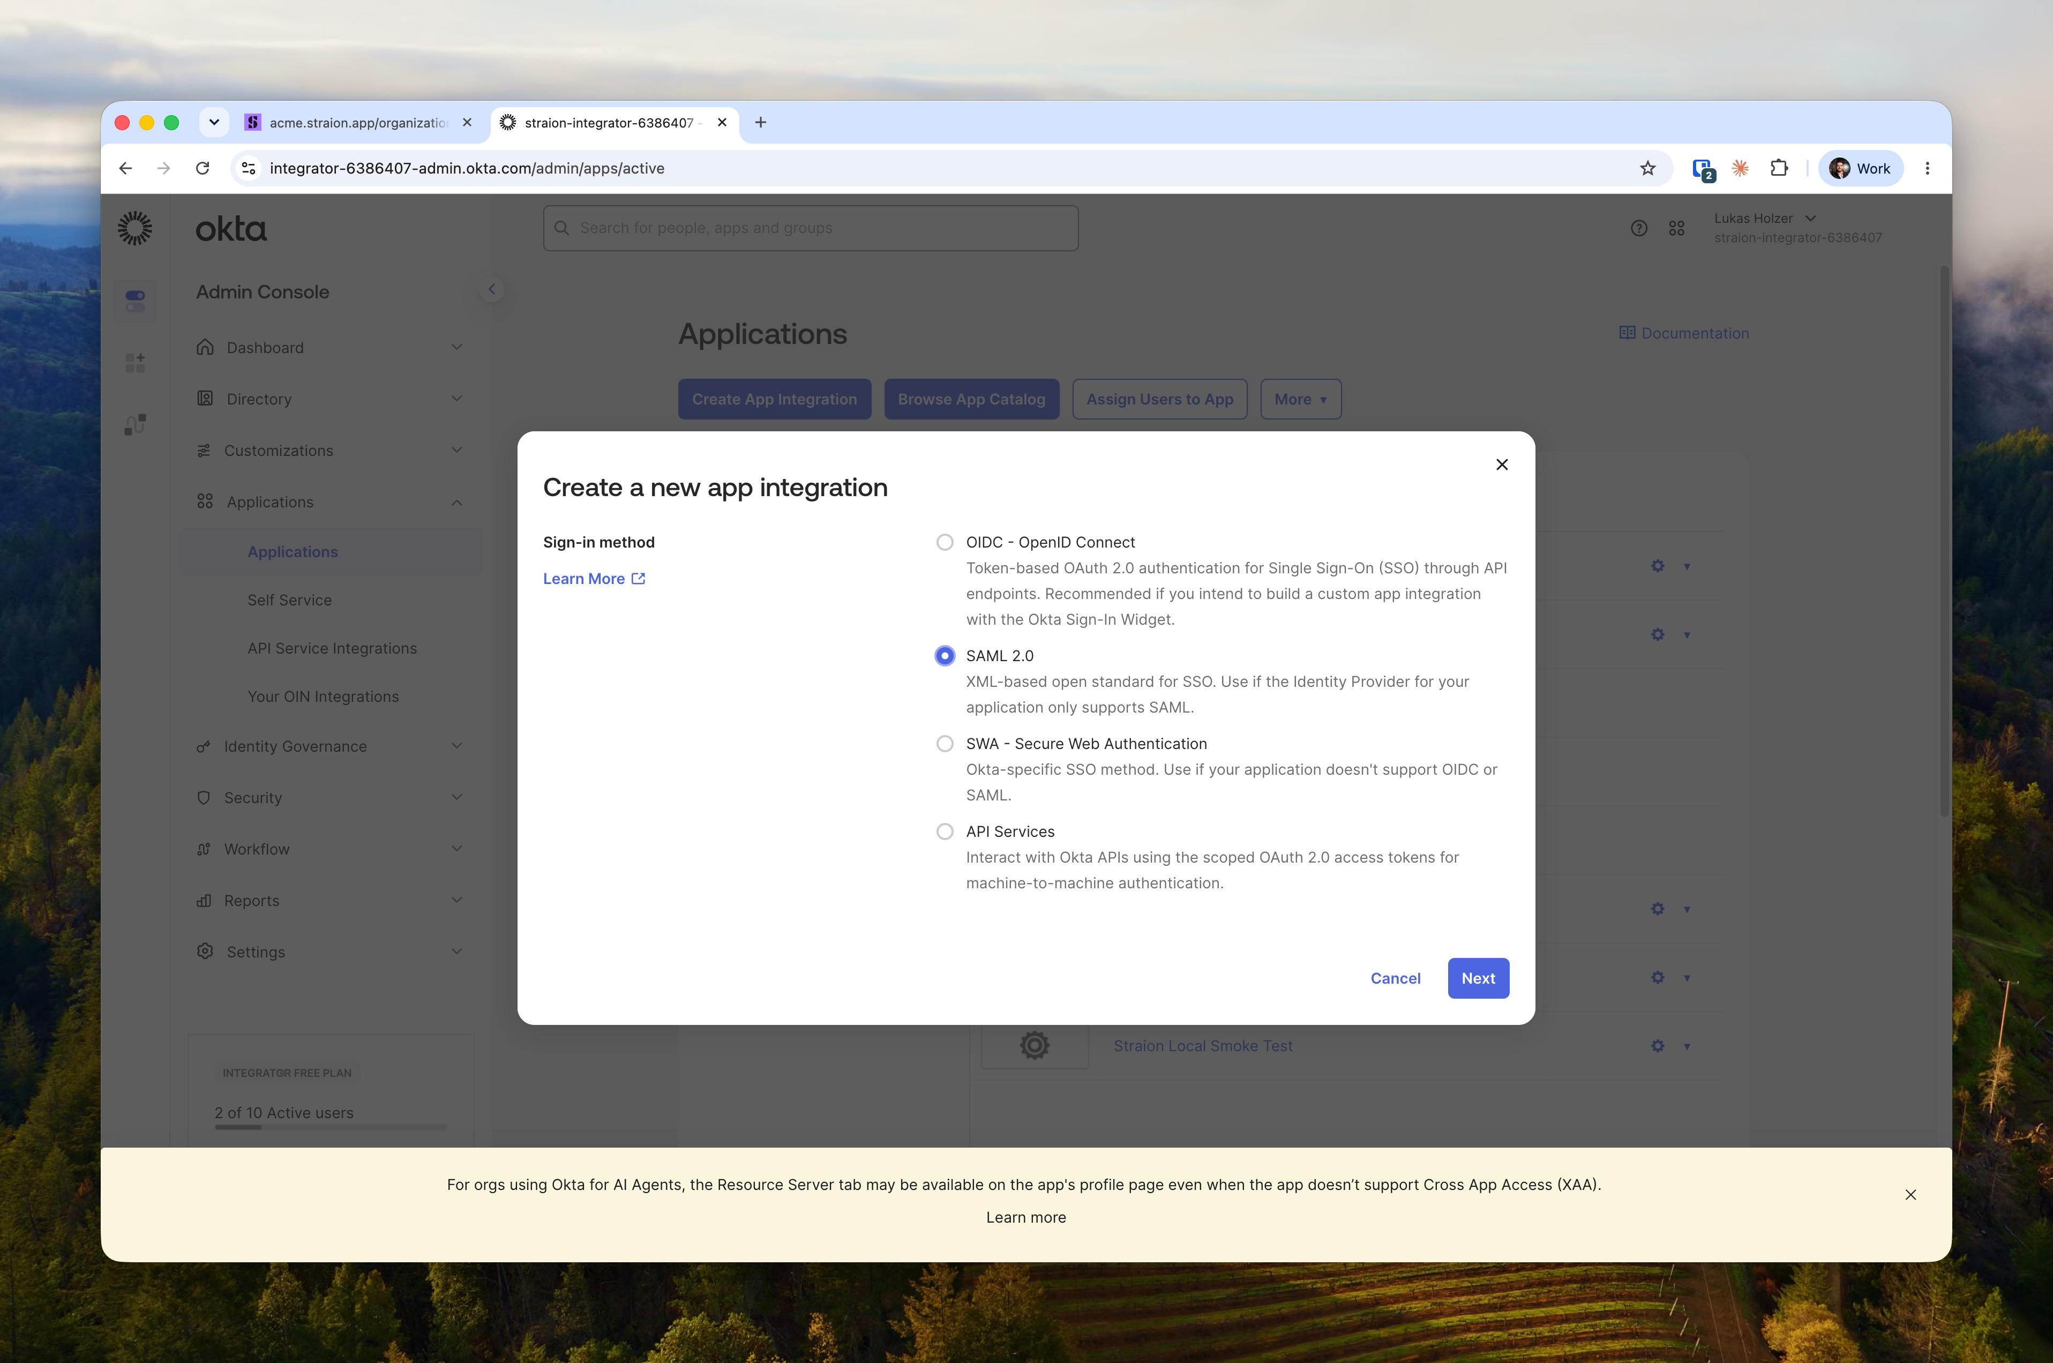Click the Workflow icon in sidebar
2053x1363 pixels.
pyautogui.click(x=204, y=849)
